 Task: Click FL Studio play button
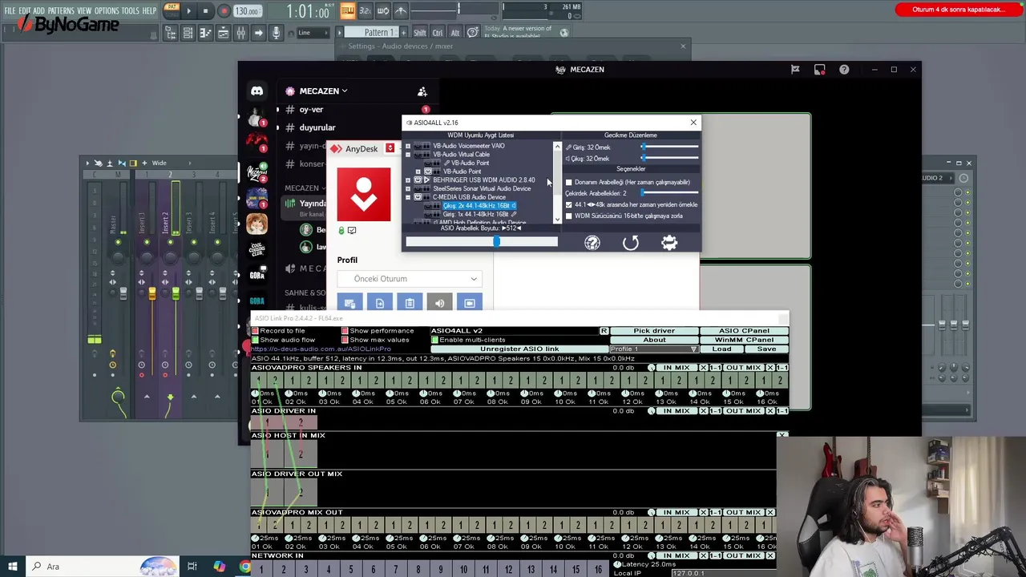coord(188,11)
